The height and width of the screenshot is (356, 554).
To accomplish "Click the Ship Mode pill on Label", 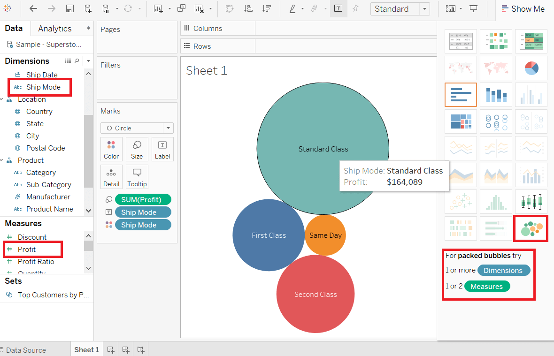I will point(143,212).
